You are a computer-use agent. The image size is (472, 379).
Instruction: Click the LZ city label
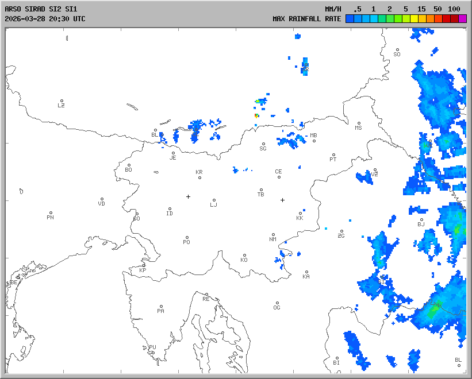(61, 106)
